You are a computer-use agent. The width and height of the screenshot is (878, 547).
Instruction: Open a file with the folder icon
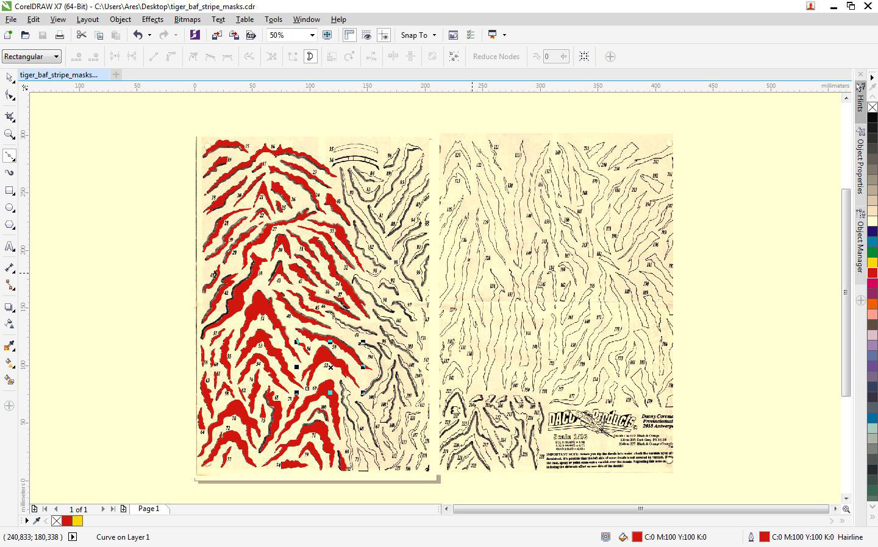click(26, 35)
